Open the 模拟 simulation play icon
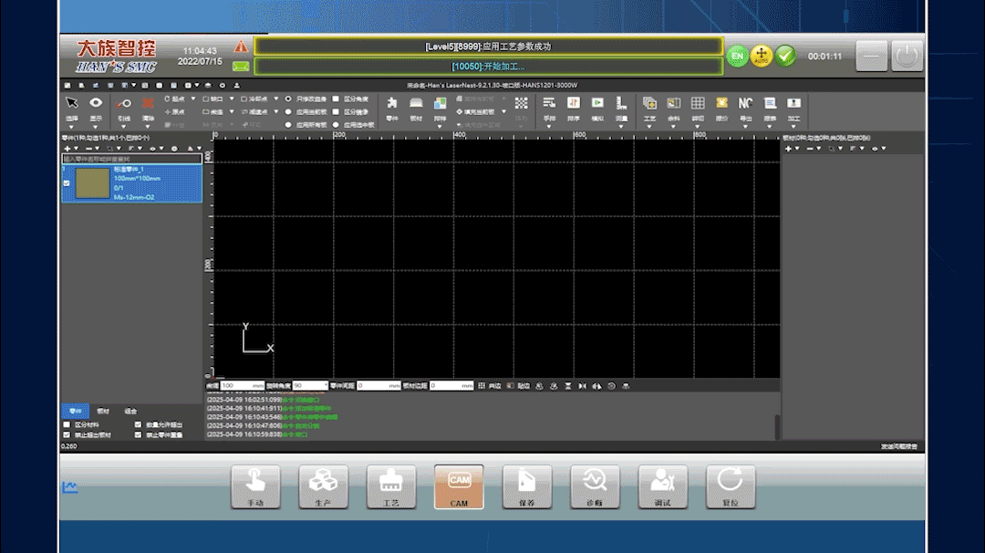This screenshot has width=985, height=553. (x=597, y=103)
